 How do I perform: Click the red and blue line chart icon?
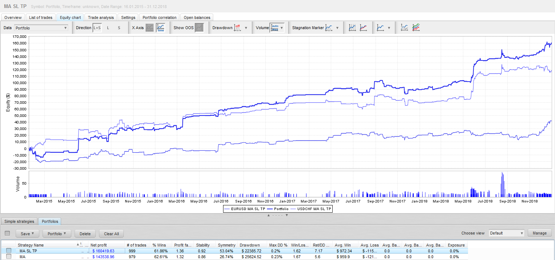point(363,28)
